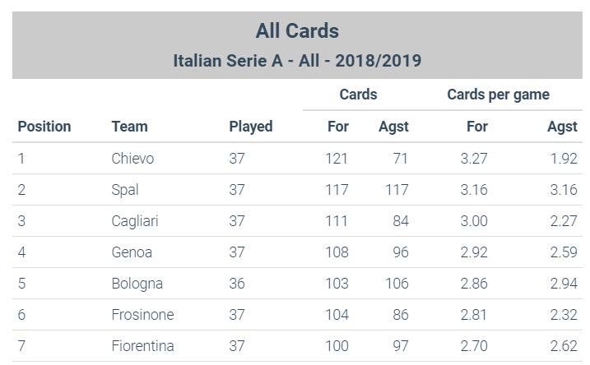Open the Frosinone team link
The width and height of the screenshot is (590, 365).
[142, 315]
